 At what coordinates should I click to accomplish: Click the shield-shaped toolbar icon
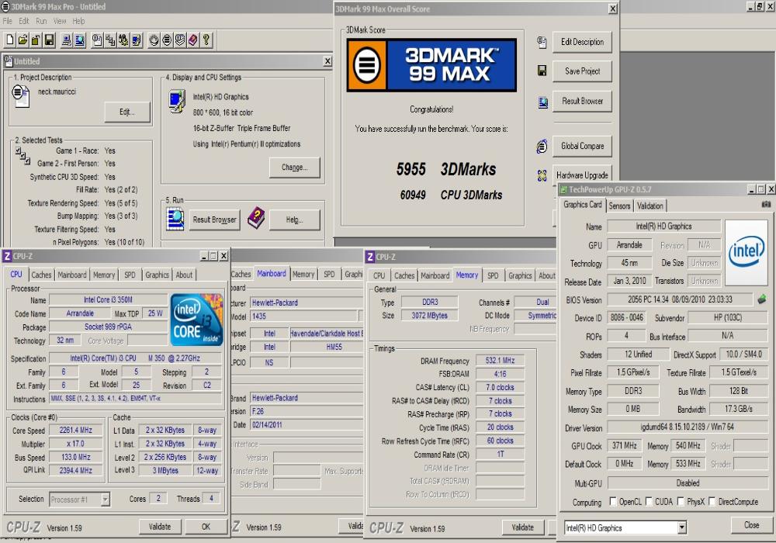(x=180, y=40)
